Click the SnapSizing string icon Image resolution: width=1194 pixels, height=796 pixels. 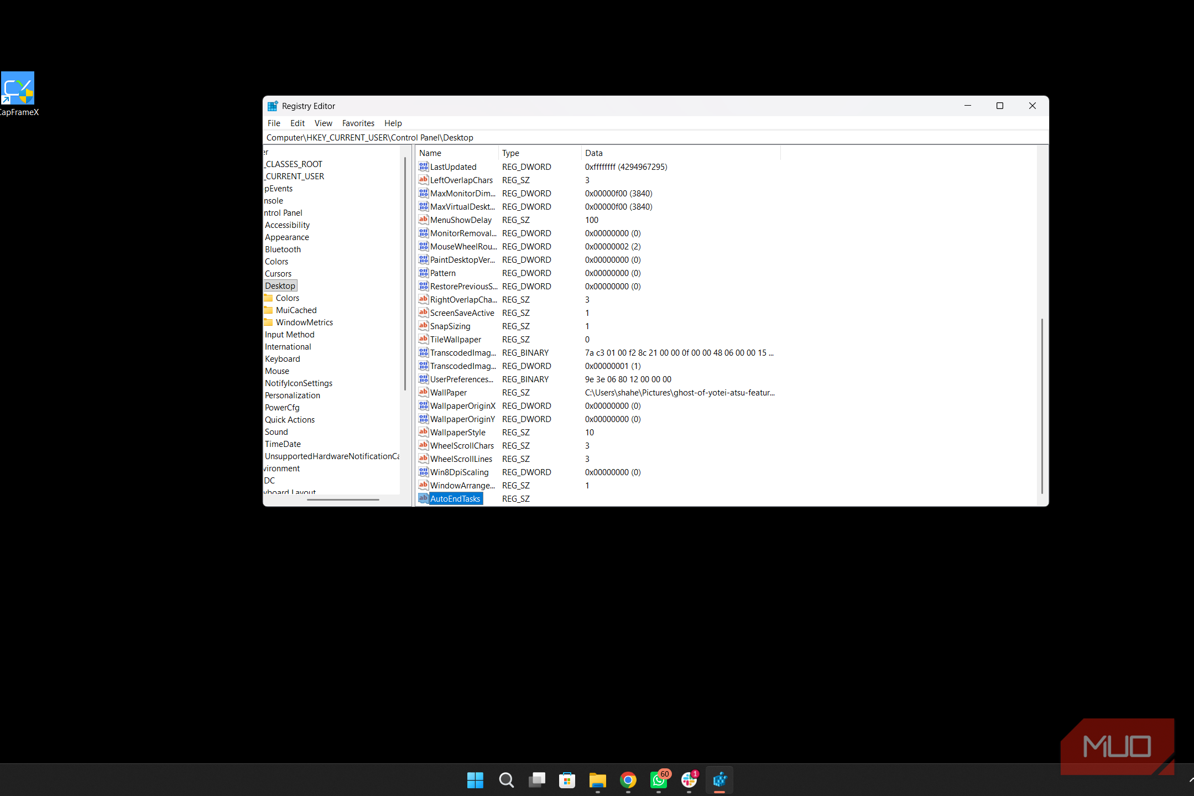pos(424,326)
